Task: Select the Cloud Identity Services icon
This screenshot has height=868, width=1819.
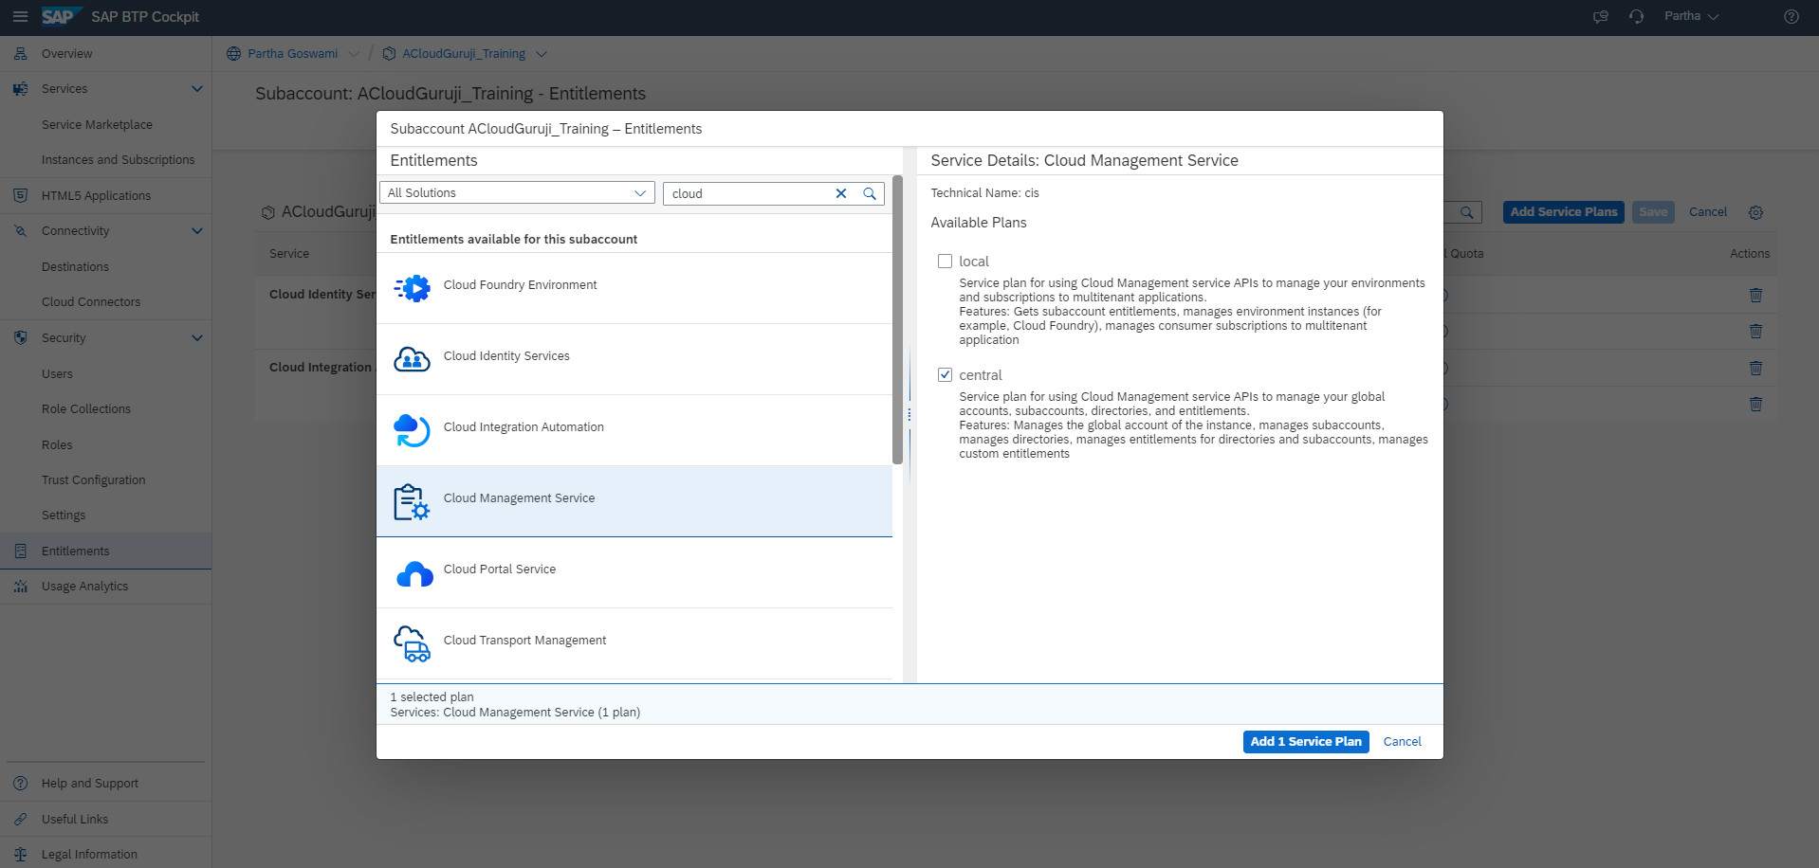Action: (413, 358)
